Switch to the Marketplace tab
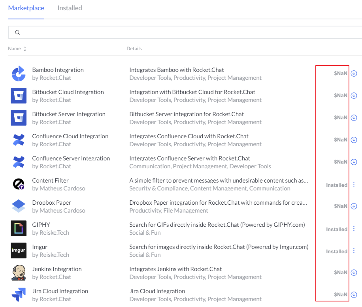This screenshot has width=362, height=307. click(26, 8)
